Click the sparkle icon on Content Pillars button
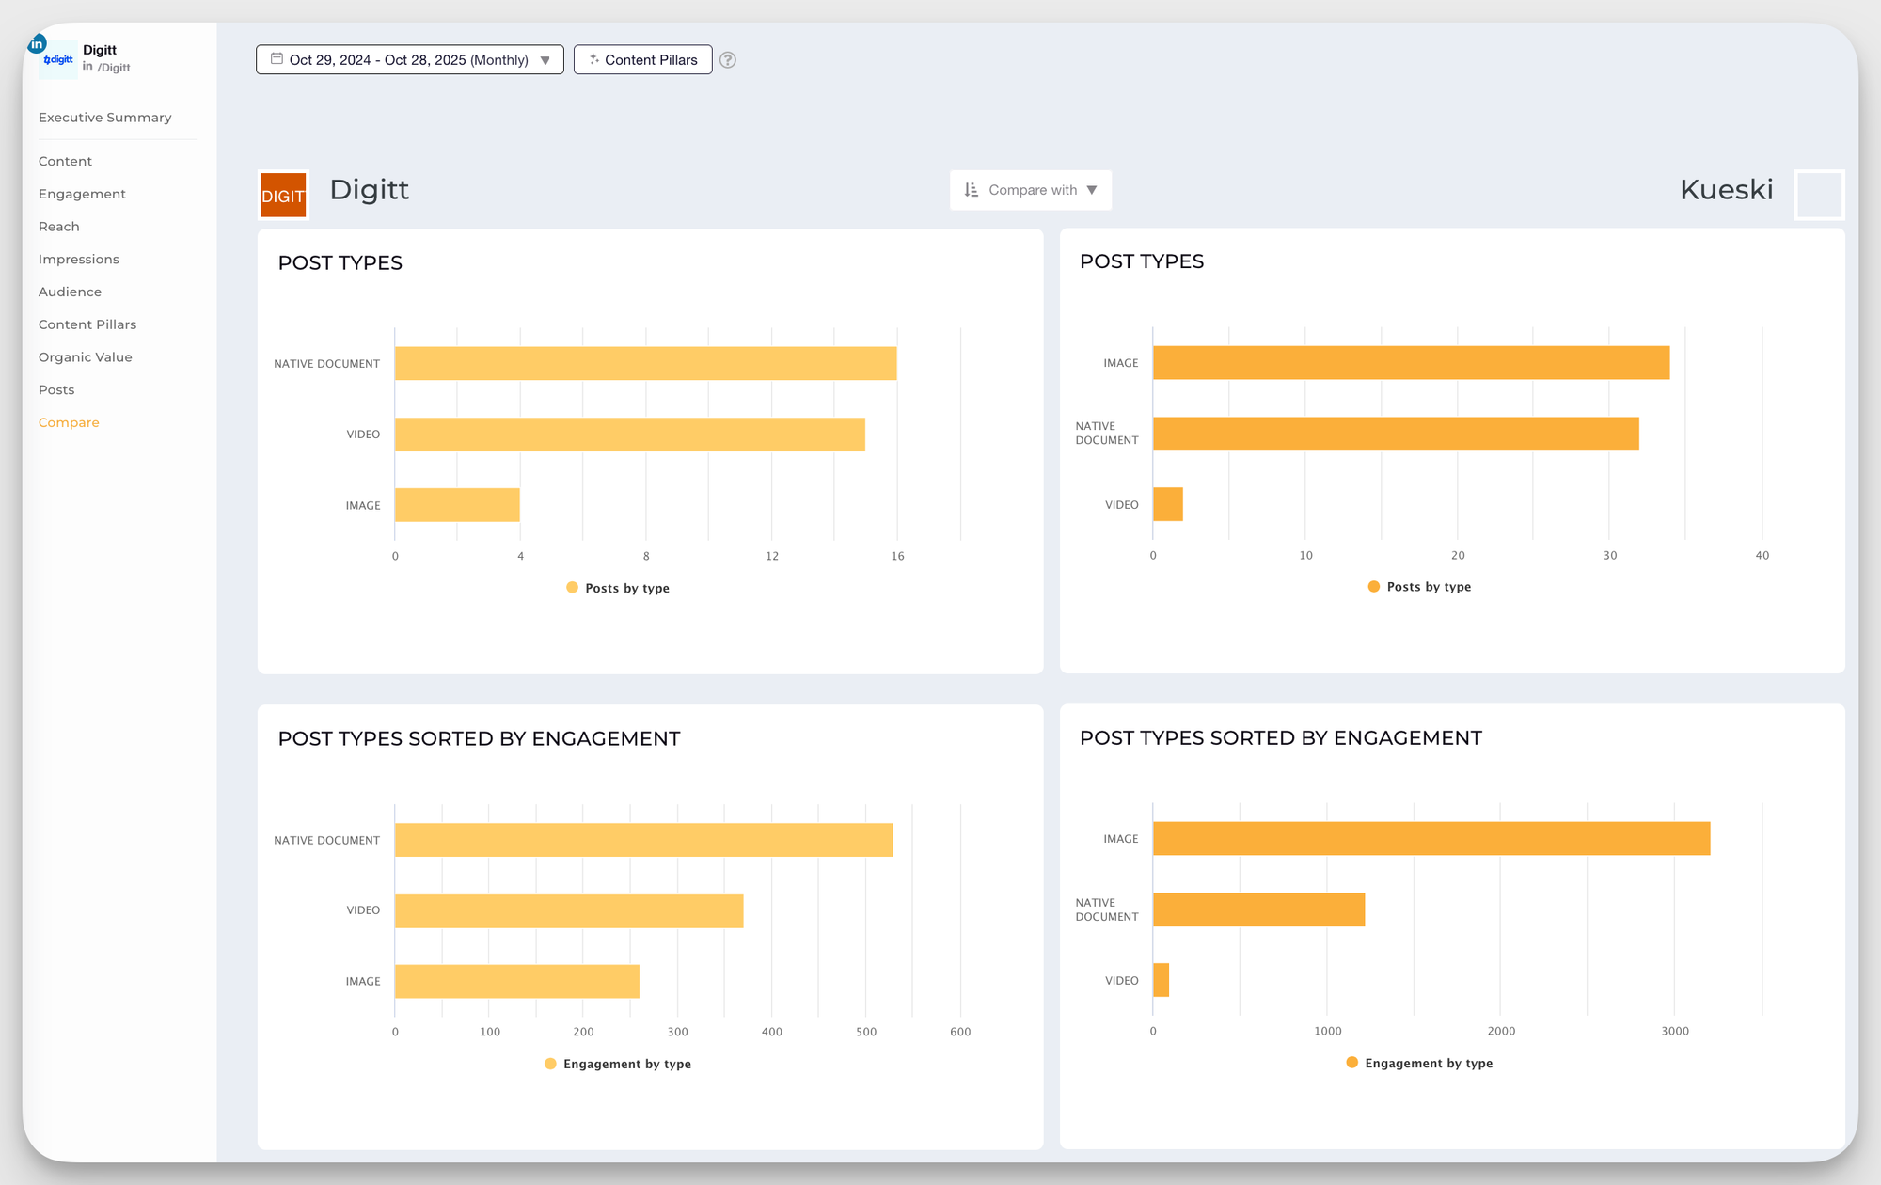This screenshot has width=1881, height=1185. click(593, 58)
